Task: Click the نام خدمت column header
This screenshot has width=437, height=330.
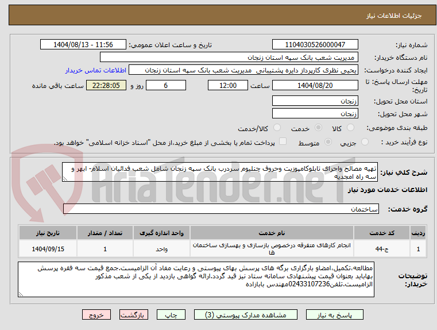Action: pyautogui.click(x=272, y=233)
